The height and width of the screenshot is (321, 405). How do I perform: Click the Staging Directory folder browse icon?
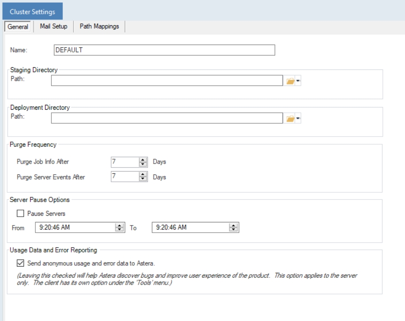click(x=290, y=81)
